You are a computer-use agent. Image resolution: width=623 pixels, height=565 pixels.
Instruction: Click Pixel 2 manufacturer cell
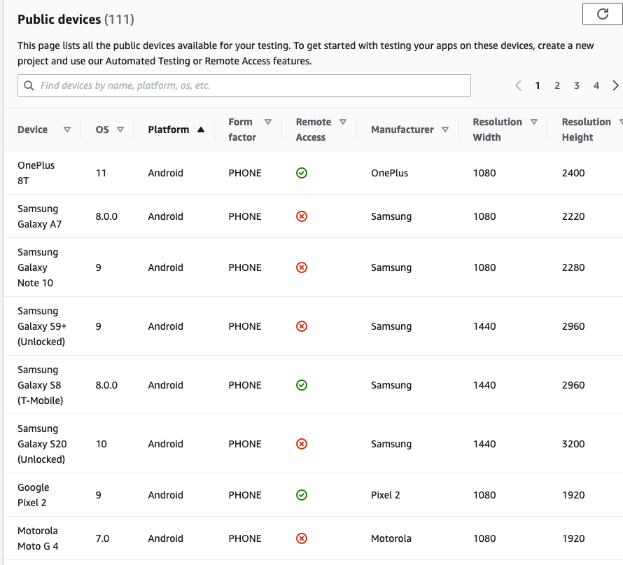tap(386, 495)
